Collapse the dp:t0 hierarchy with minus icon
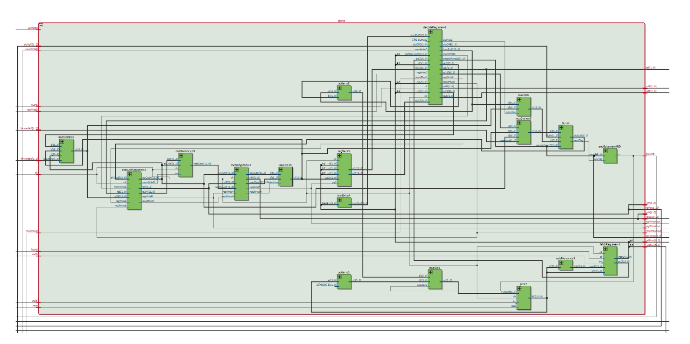Image resolution: width=690 pixels, height=344 pixels. click(41, 25)
